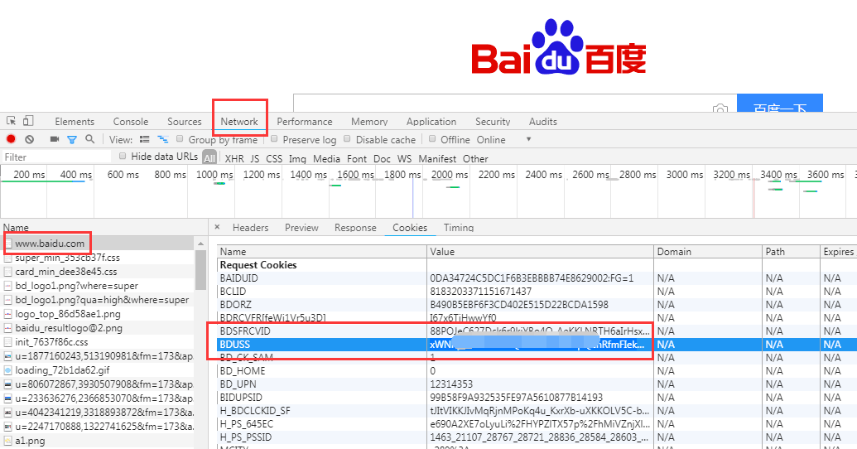Show the Headers detail tab

tap(250, 228)
